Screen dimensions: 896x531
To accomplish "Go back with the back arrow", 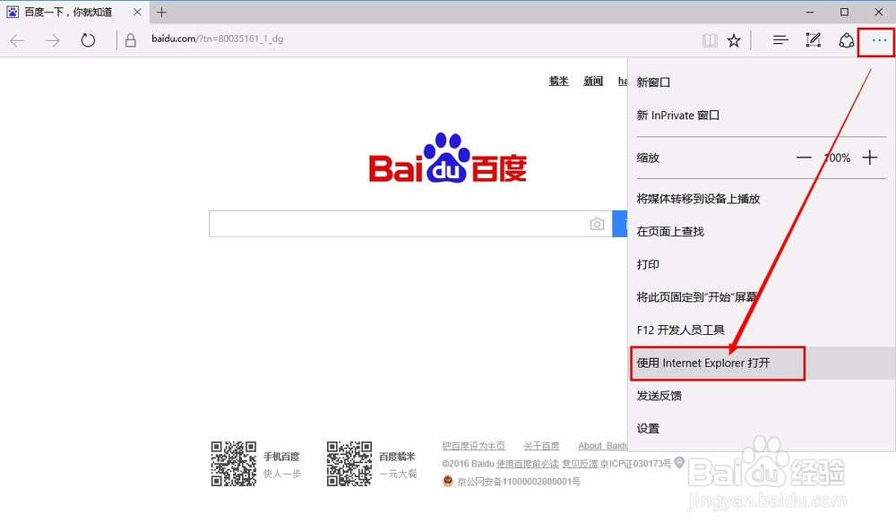I will [x=17, y=40].
